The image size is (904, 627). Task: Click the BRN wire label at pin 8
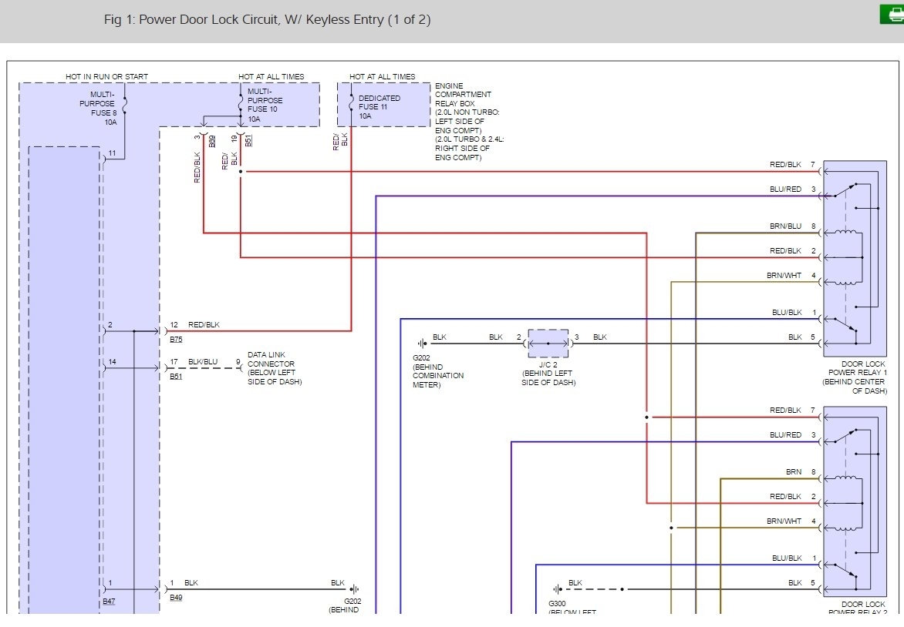click(x=793, y=472)
